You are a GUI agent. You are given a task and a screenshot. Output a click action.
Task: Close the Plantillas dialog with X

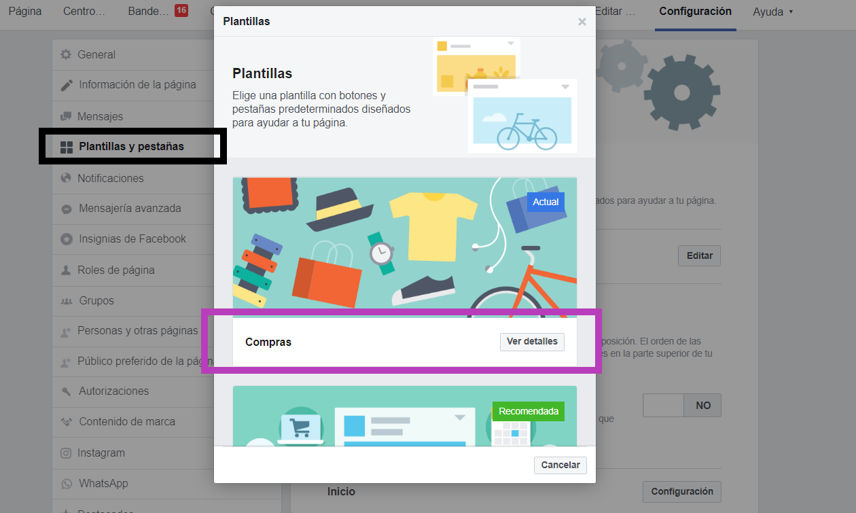point(582,22)
